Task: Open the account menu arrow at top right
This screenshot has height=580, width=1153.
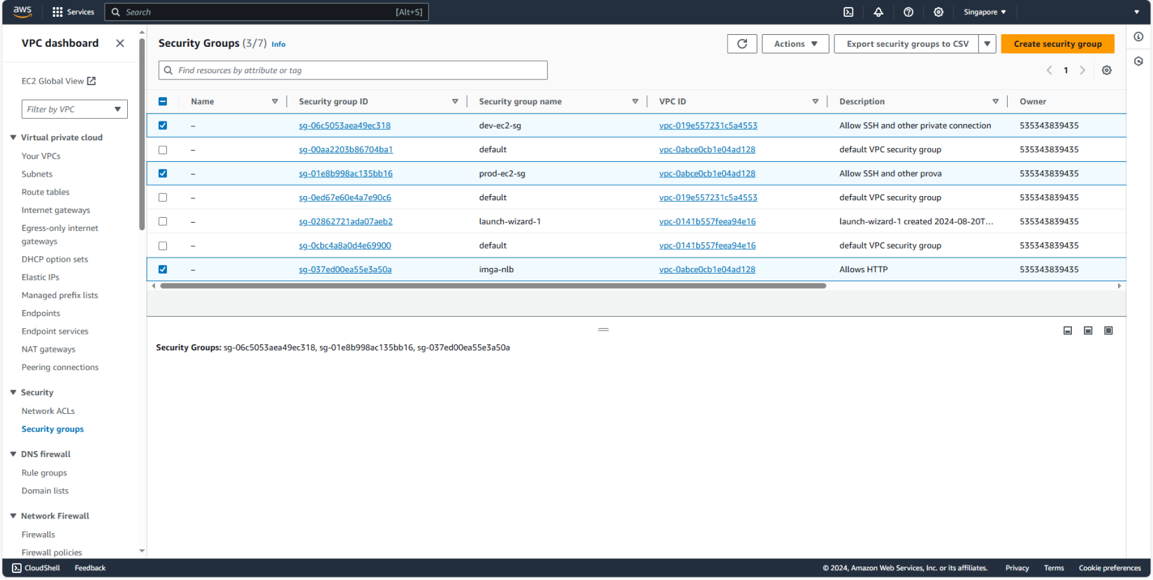Action: pyautogui.click(x=1137, y=12)
